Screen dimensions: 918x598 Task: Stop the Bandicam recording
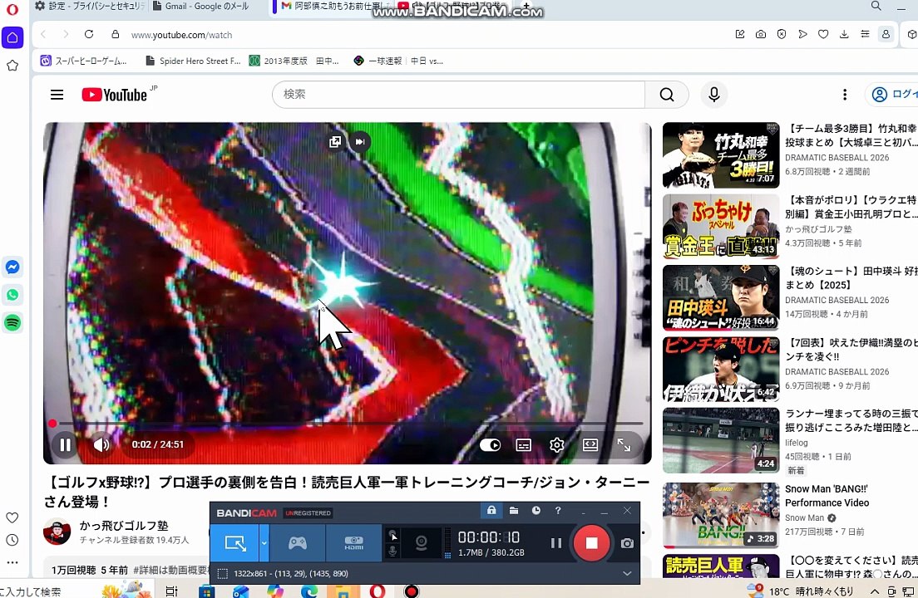click(x=591, y=543)
